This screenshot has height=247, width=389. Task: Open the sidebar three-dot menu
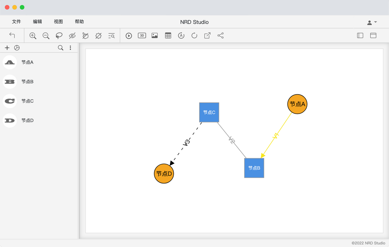pyautogui.click(x=70, y=48)
